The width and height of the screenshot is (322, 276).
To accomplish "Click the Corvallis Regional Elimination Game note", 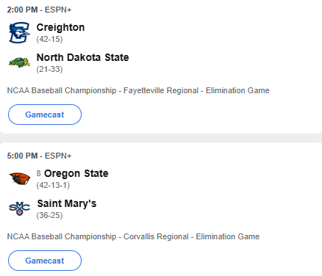I will coord(133,236).
